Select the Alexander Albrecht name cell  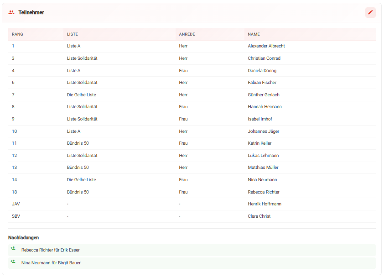[266, 46]
